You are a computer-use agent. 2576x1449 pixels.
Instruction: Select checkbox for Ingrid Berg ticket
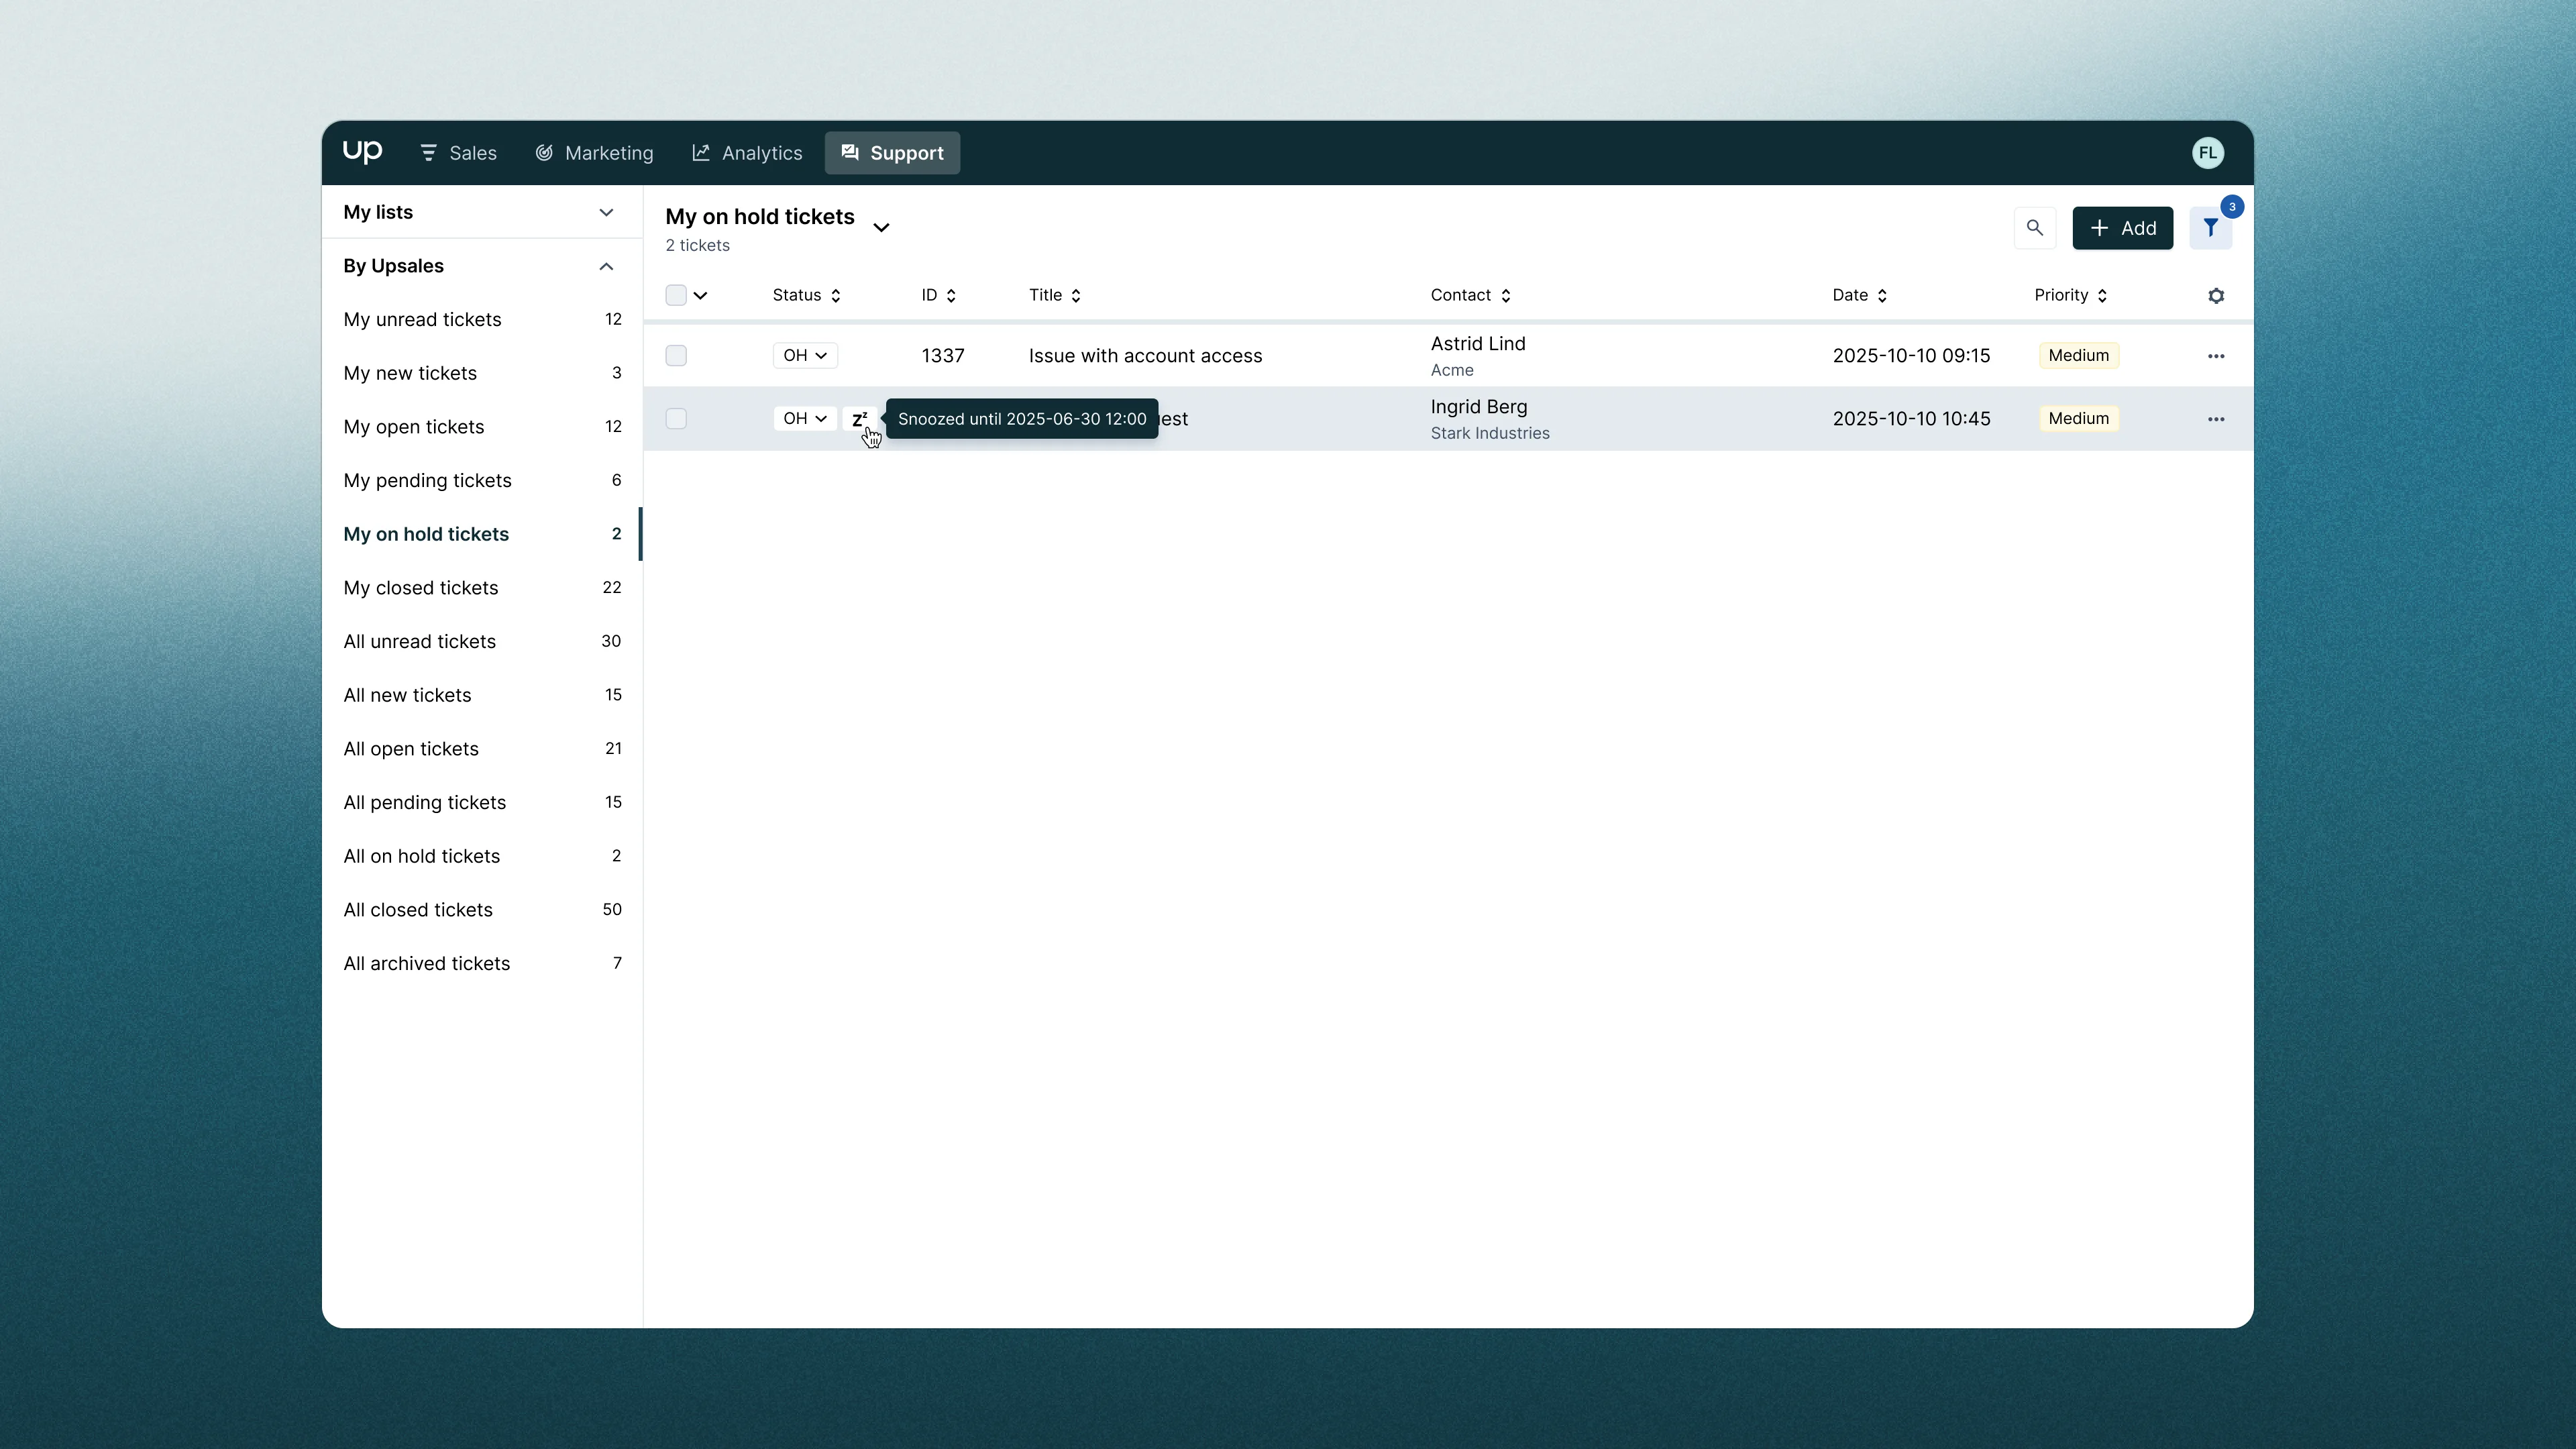click(676, 418)
